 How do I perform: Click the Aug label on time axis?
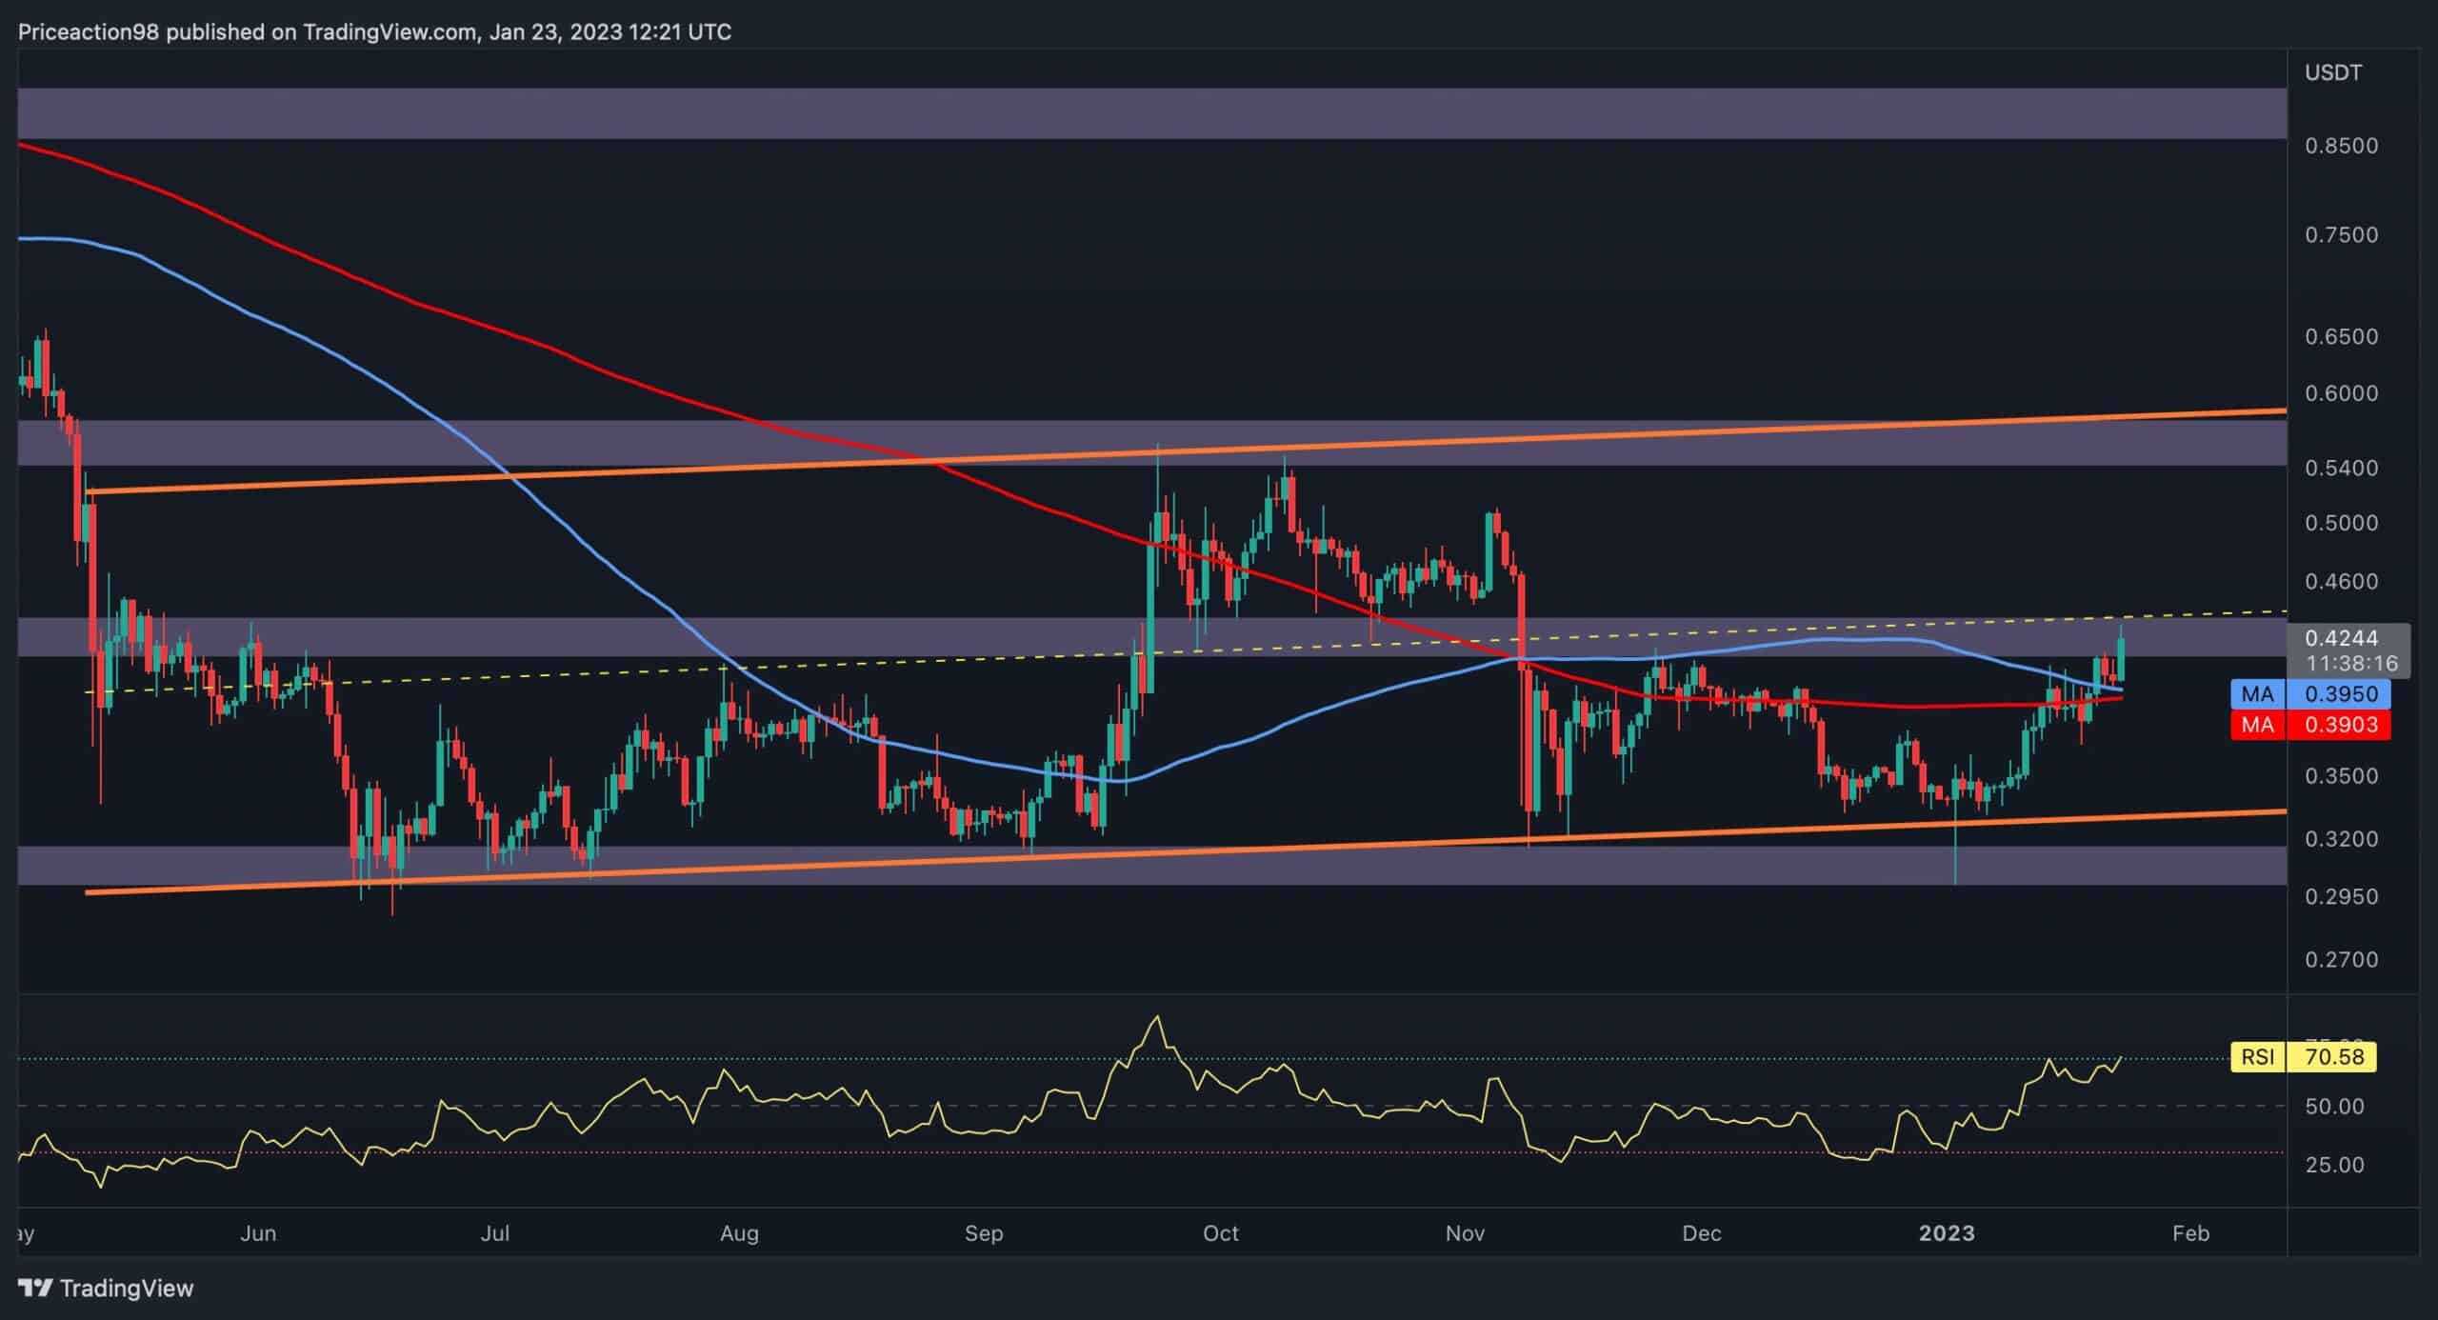click(739, 1233)
